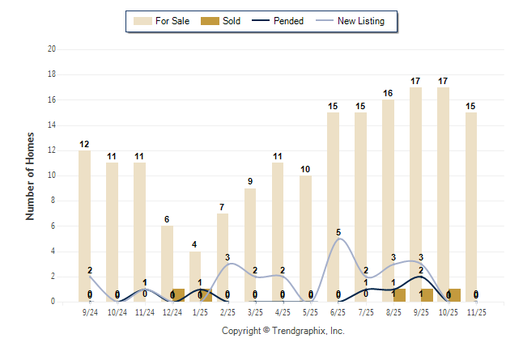
Task: Select the 12/24 Sold bar
Action: 179,295
